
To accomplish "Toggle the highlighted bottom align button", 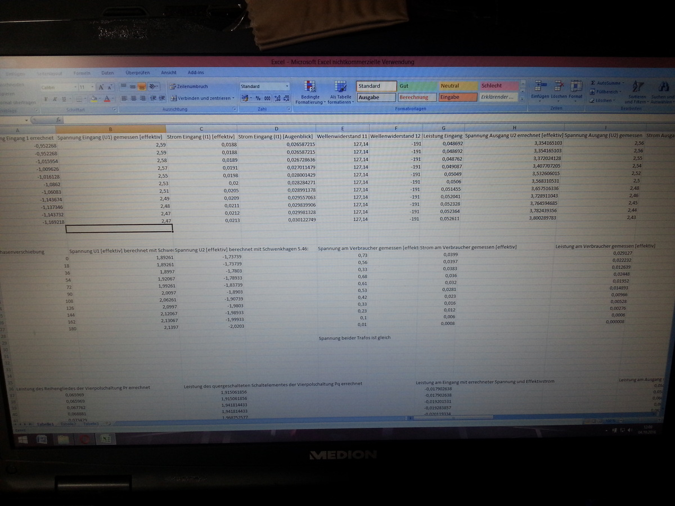I will click(142, 87).
